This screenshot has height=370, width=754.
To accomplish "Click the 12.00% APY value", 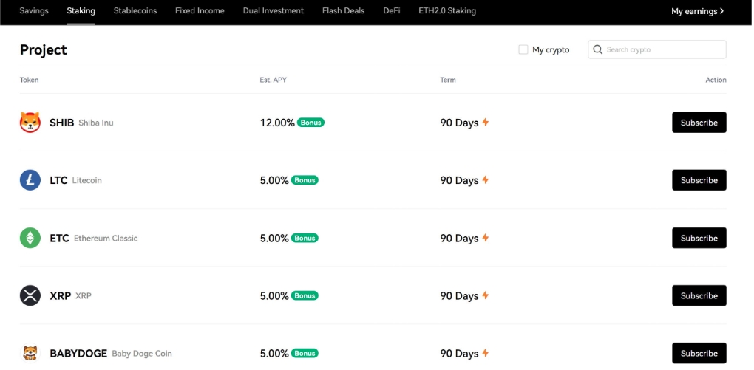I will [277, 123].
